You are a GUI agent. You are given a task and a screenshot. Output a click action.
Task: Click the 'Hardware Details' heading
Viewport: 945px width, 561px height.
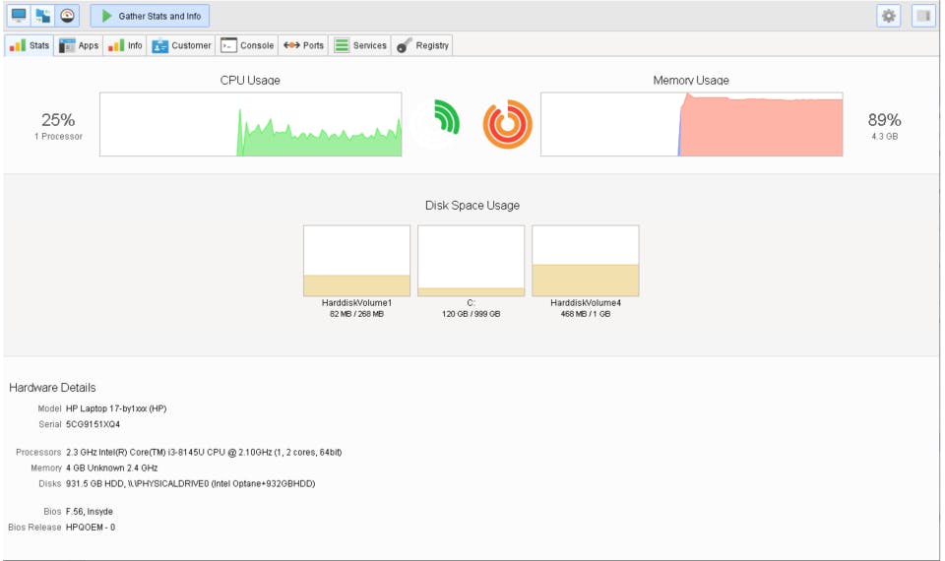pos(52,388)
